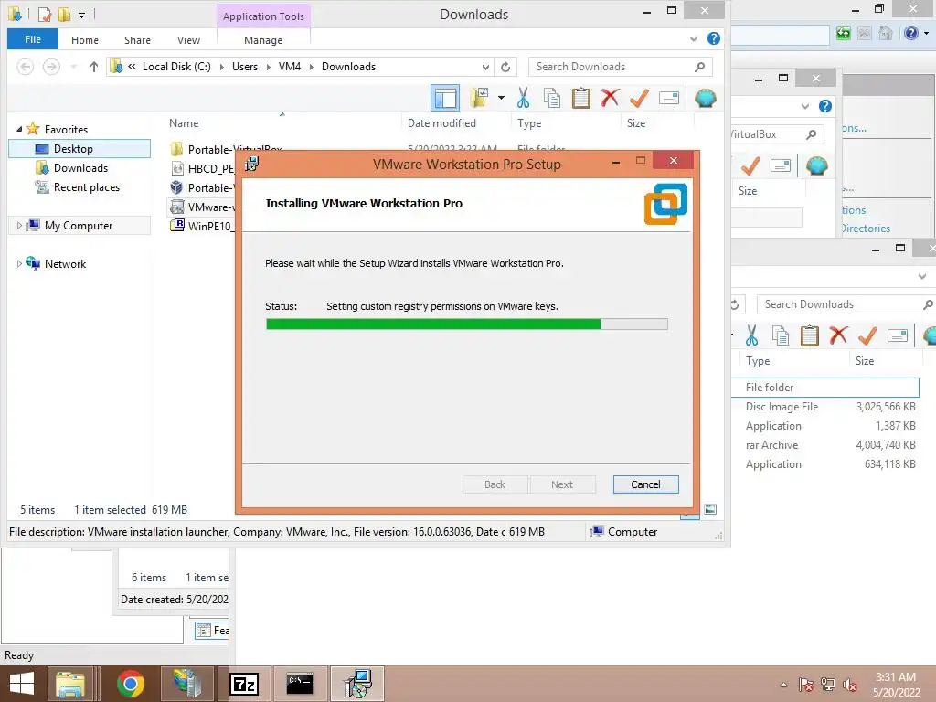Click the red Delete X in back Downloads window
Image resolution: width=936 pixels, height=702 pixels.
838,335
